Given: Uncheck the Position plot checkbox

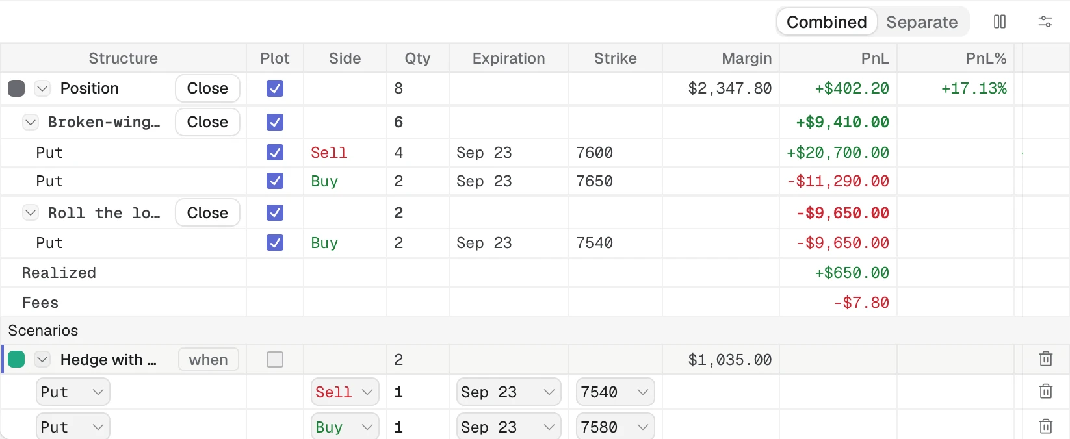Looking at the screenshot, I should 275,88.
